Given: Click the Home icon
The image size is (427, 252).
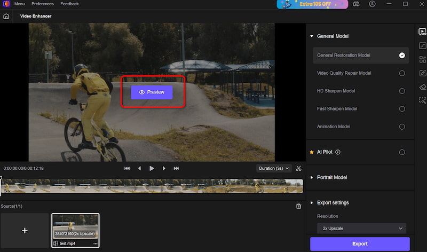Looking at the screenshot, I should pos(6,16).
